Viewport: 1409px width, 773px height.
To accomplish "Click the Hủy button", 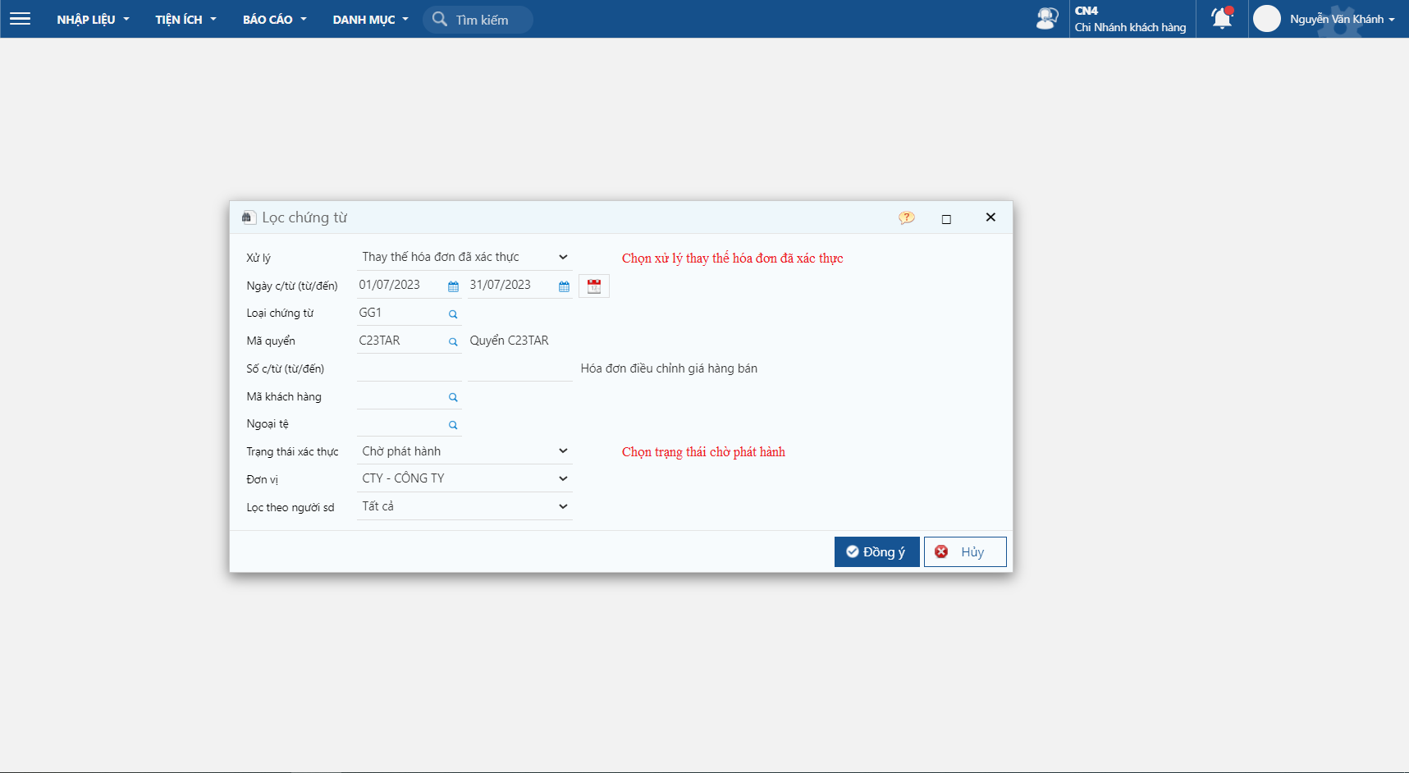I will pyautogui.click(x=965, y=552).
